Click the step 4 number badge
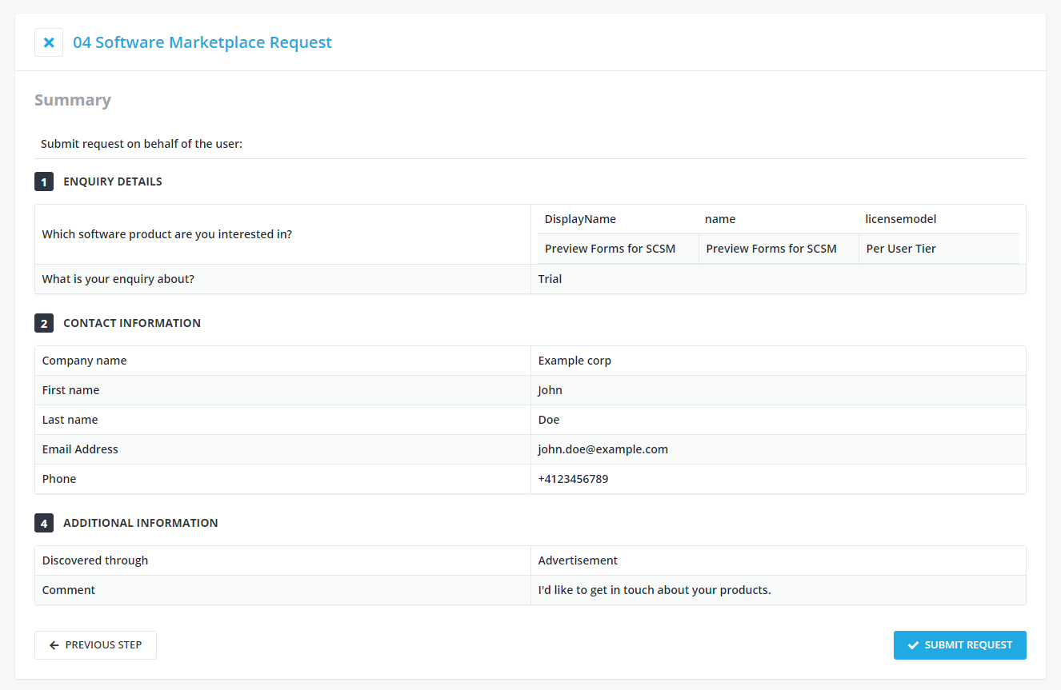This screenshot has width=1061, height=690. [44, 523]
